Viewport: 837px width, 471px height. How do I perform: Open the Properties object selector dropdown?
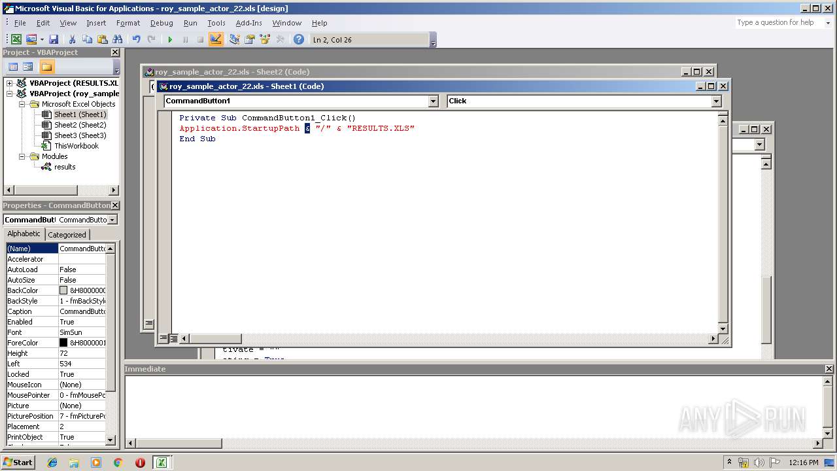tap(112, 220)
